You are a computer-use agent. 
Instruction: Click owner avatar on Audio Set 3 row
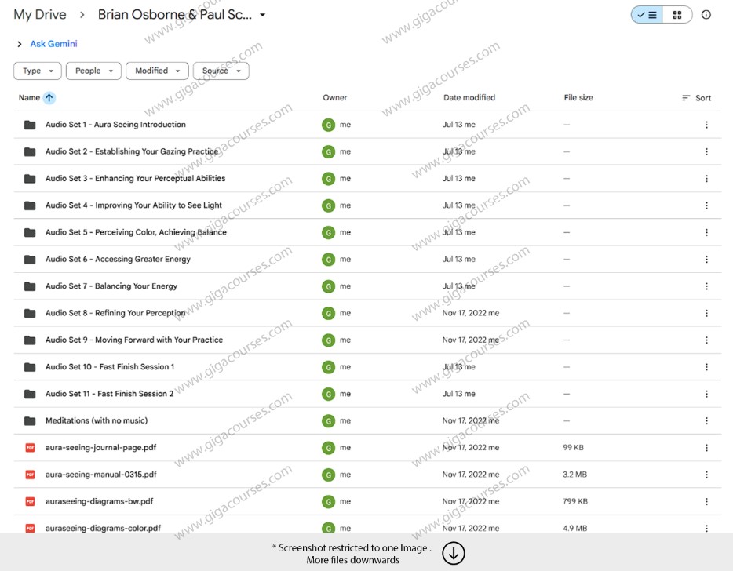[328, 179]
